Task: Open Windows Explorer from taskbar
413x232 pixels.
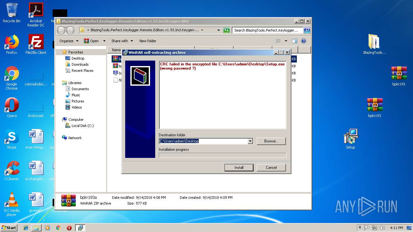Action: pyautogui.click(x=36, y=228)
